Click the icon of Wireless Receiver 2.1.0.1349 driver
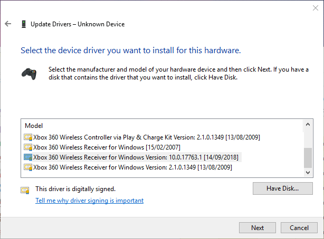 [28, 167]
